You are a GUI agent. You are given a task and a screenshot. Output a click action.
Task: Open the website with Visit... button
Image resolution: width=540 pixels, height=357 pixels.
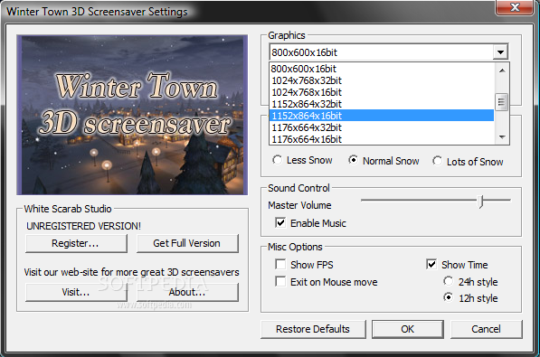click(x=76, y=292)
